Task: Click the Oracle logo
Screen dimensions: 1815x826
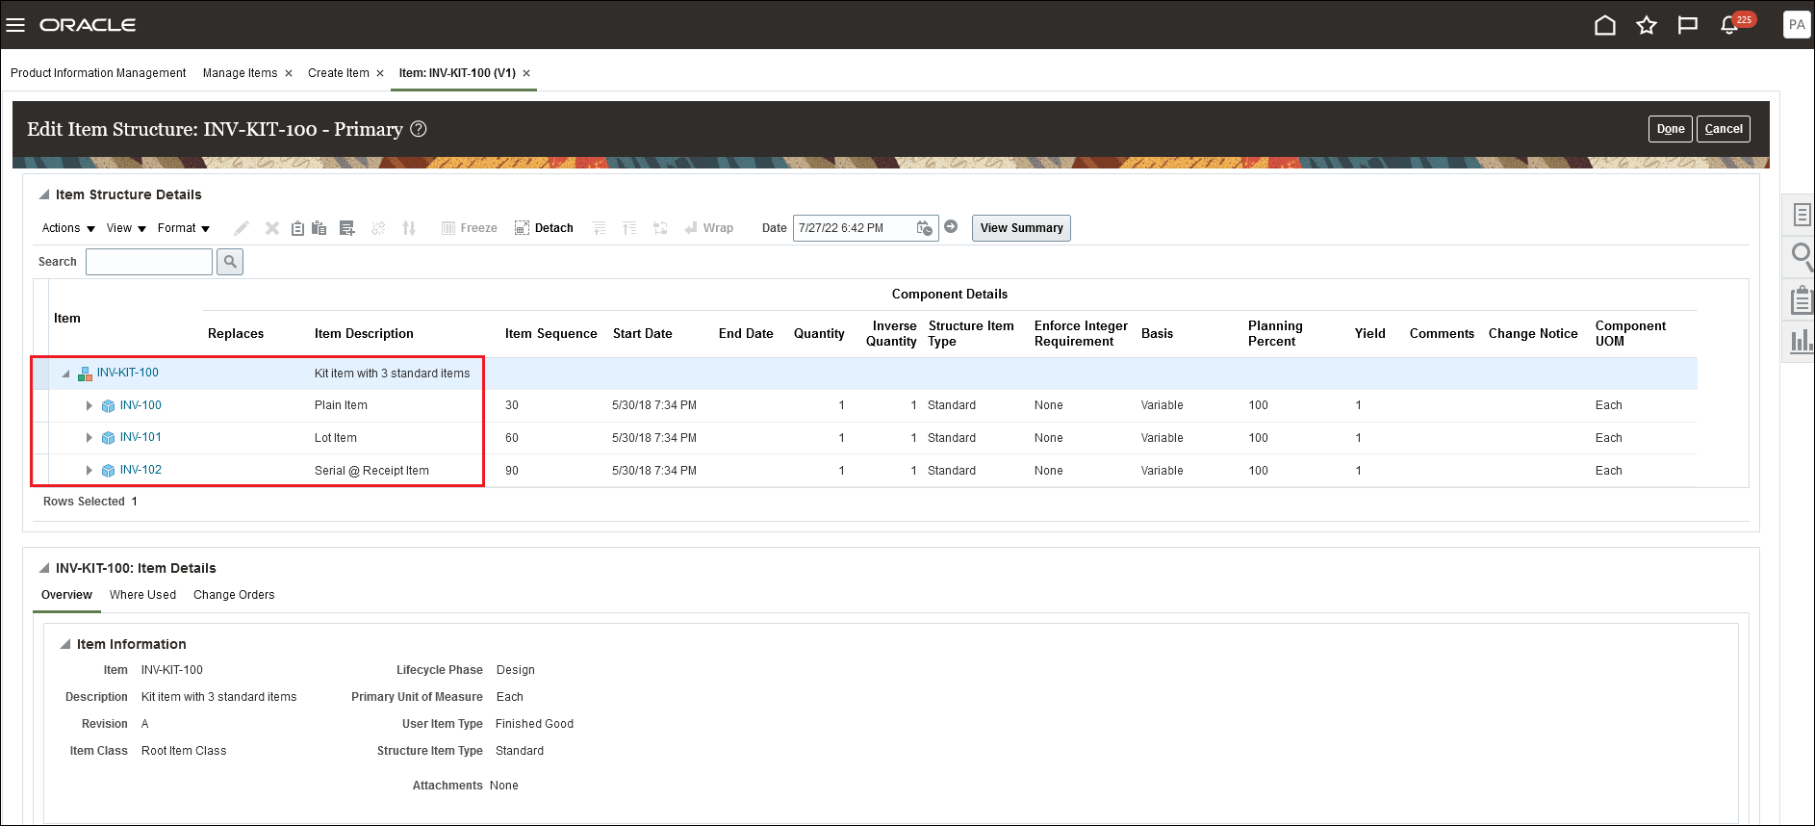Action: (88, 25)
